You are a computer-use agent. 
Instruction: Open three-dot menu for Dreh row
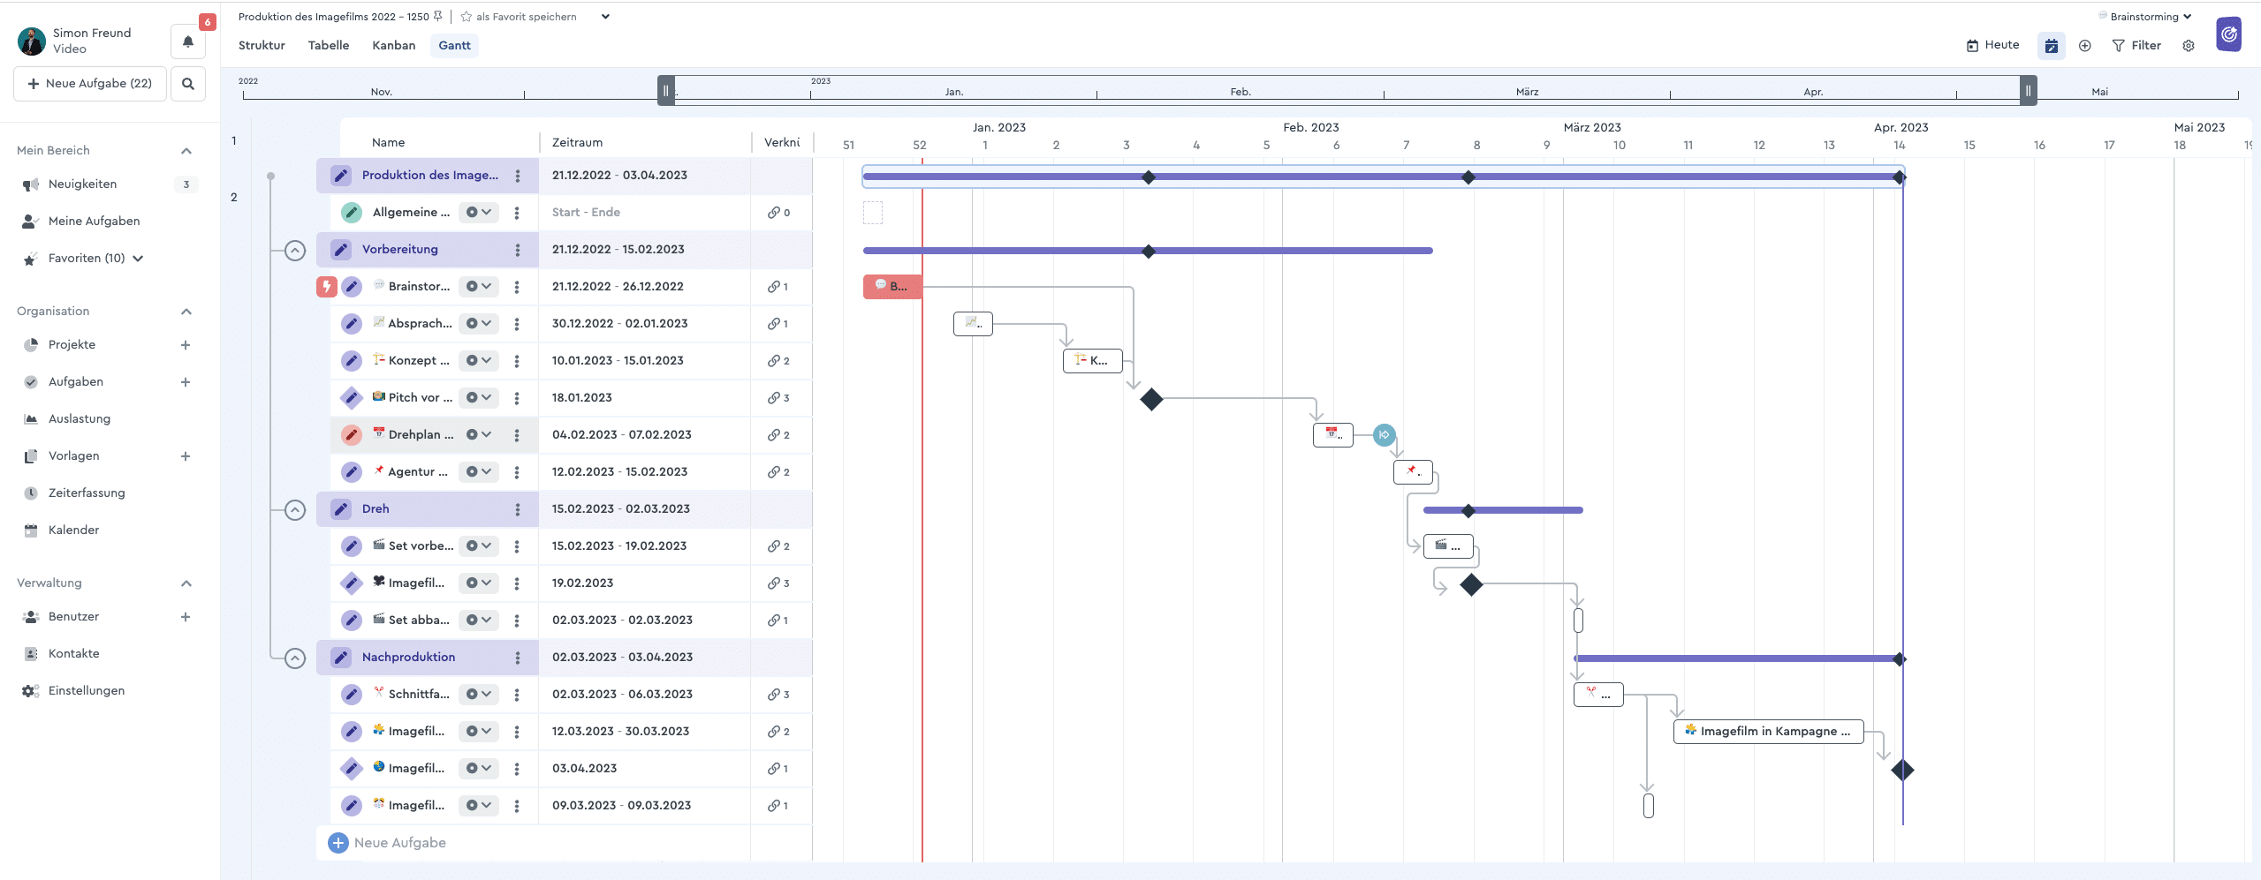point(518,510)
